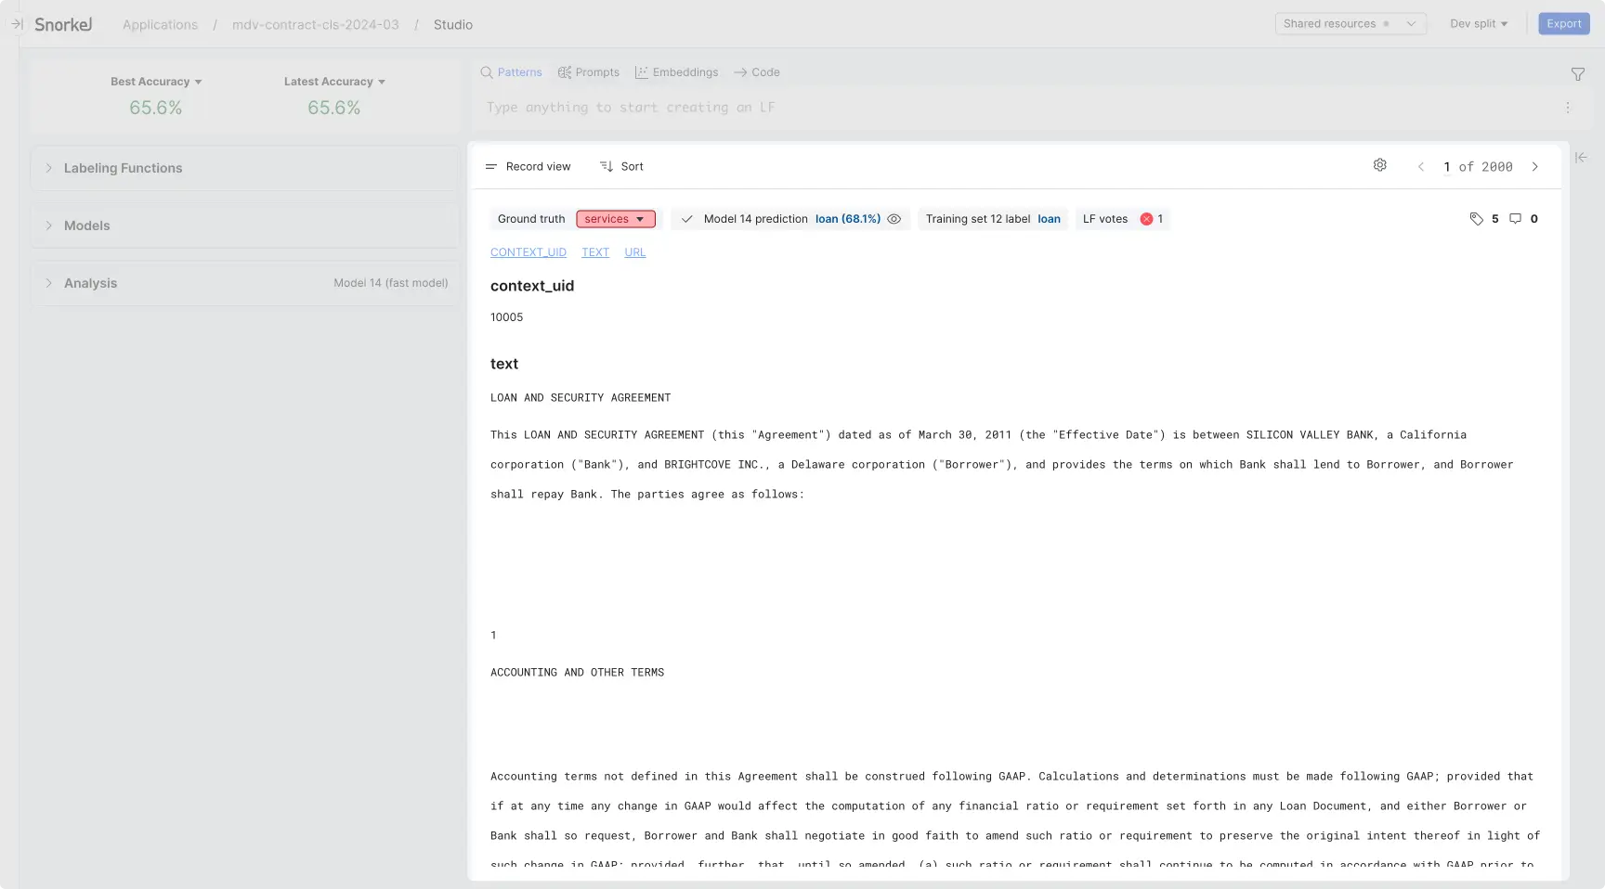Viewport: 1605px width, 889px height.
Task: Click the LF votes red error badge
Action: coord(1146,219)
